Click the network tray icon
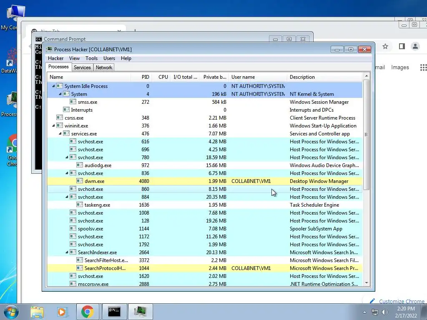Screen dimensions: 427x320 point(375,312)
